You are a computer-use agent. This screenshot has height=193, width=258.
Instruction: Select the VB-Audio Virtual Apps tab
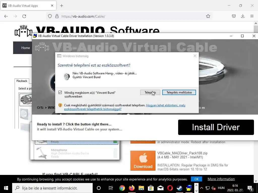28,6
